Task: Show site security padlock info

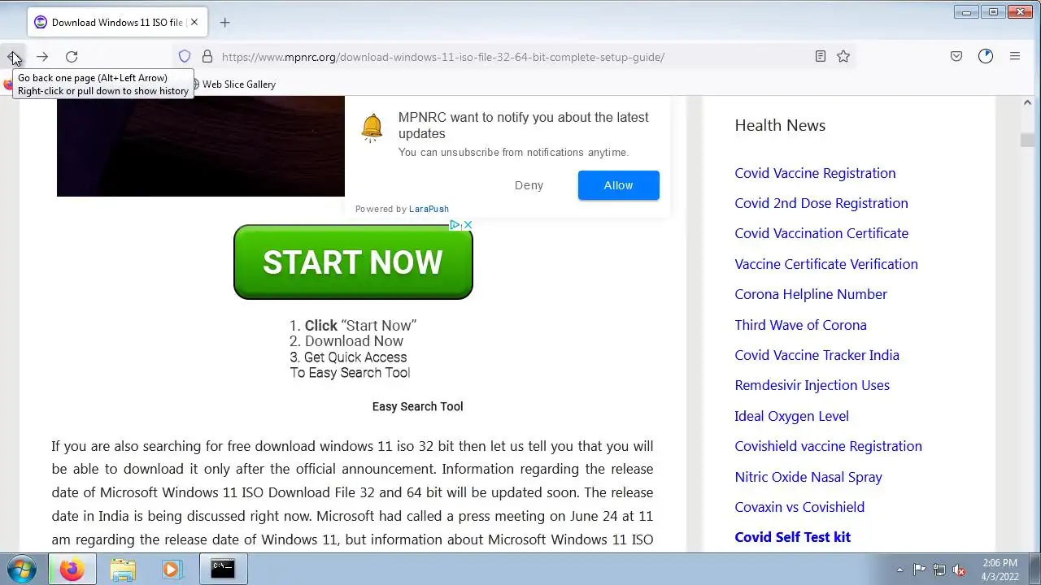Action: [x=207, y=57]
